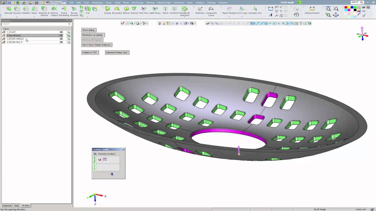
Task: Click camera icon for 1-START view
Action: tap(61, 32)
